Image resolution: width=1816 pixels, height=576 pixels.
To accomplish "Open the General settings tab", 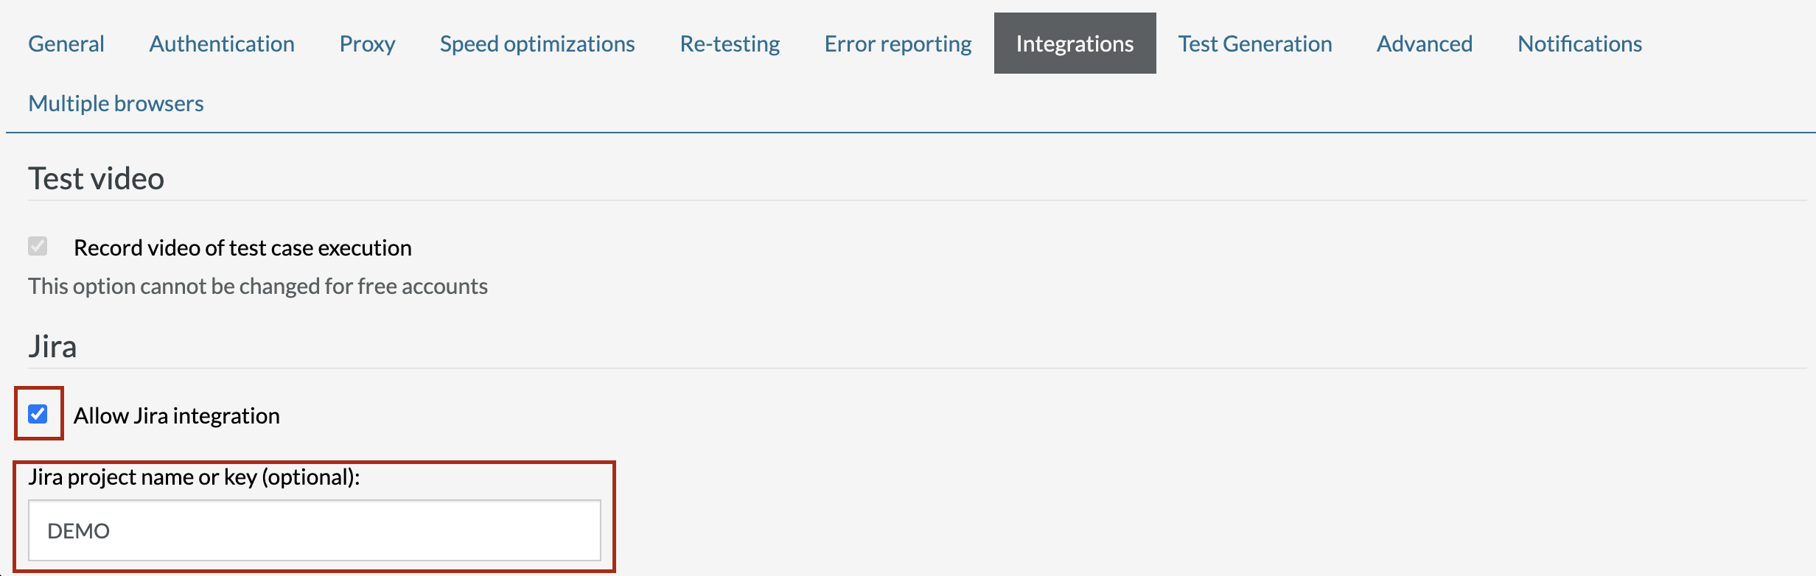I will [66, 43].
